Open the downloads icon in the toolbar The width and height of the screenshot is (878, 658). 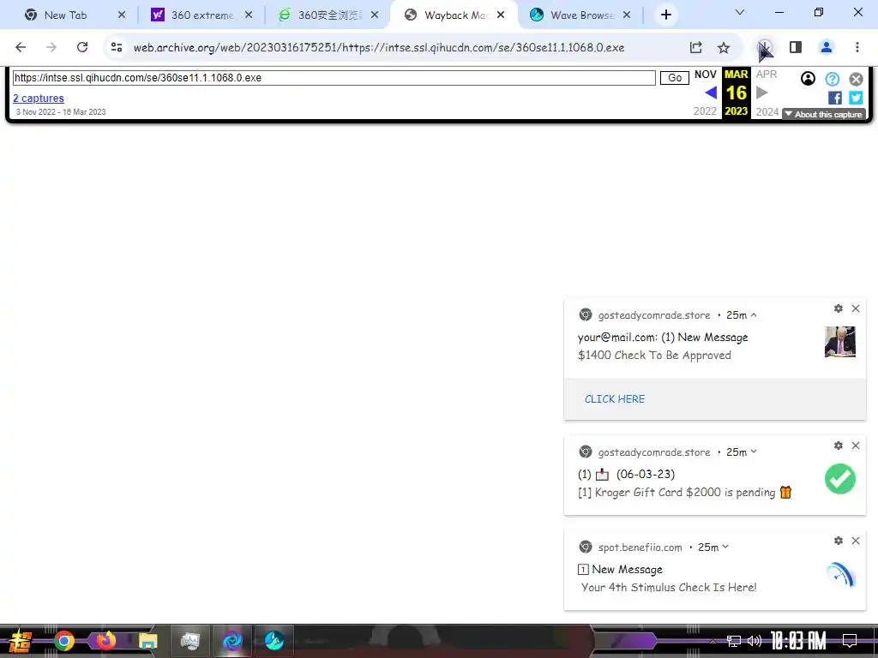(x=764, y=48)
